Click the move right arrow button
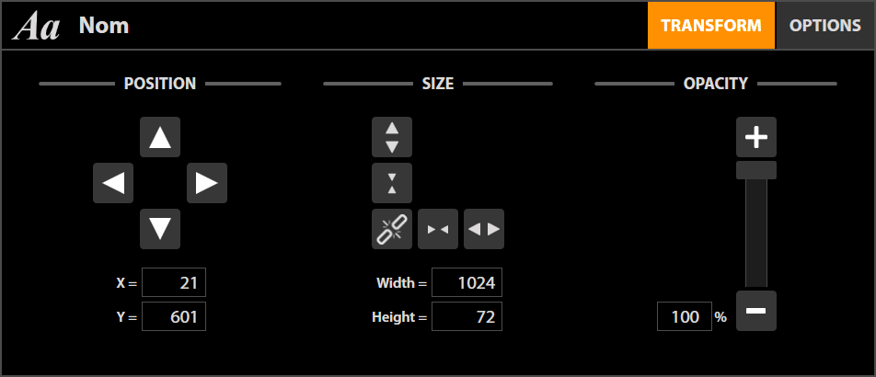 (x=207, y=183)
